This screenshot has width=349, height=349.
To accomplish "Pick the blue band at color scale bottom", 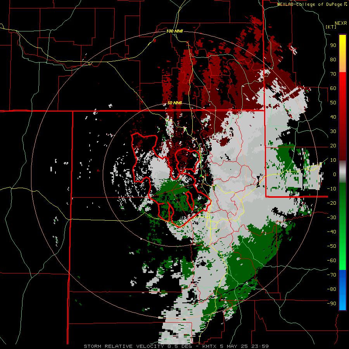I will pyautogui.click(x=342, y=290).
